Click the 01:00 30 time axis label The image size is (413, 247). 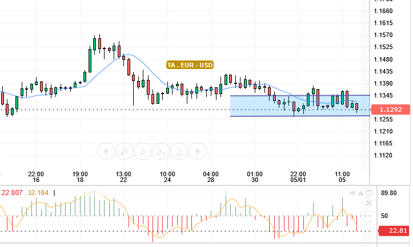coord(255,177)
